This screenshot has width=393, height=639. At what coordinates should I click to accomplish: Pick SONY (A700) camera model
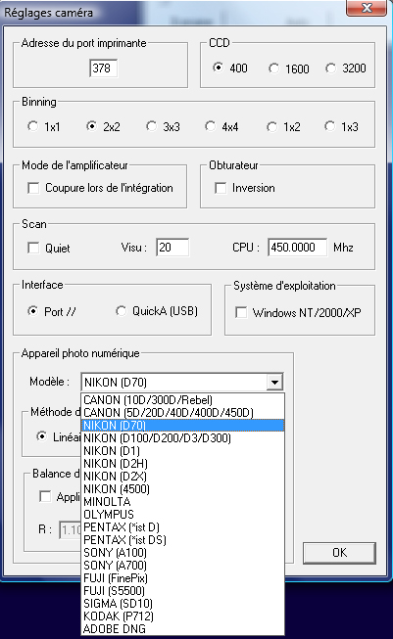pos(183,566)
